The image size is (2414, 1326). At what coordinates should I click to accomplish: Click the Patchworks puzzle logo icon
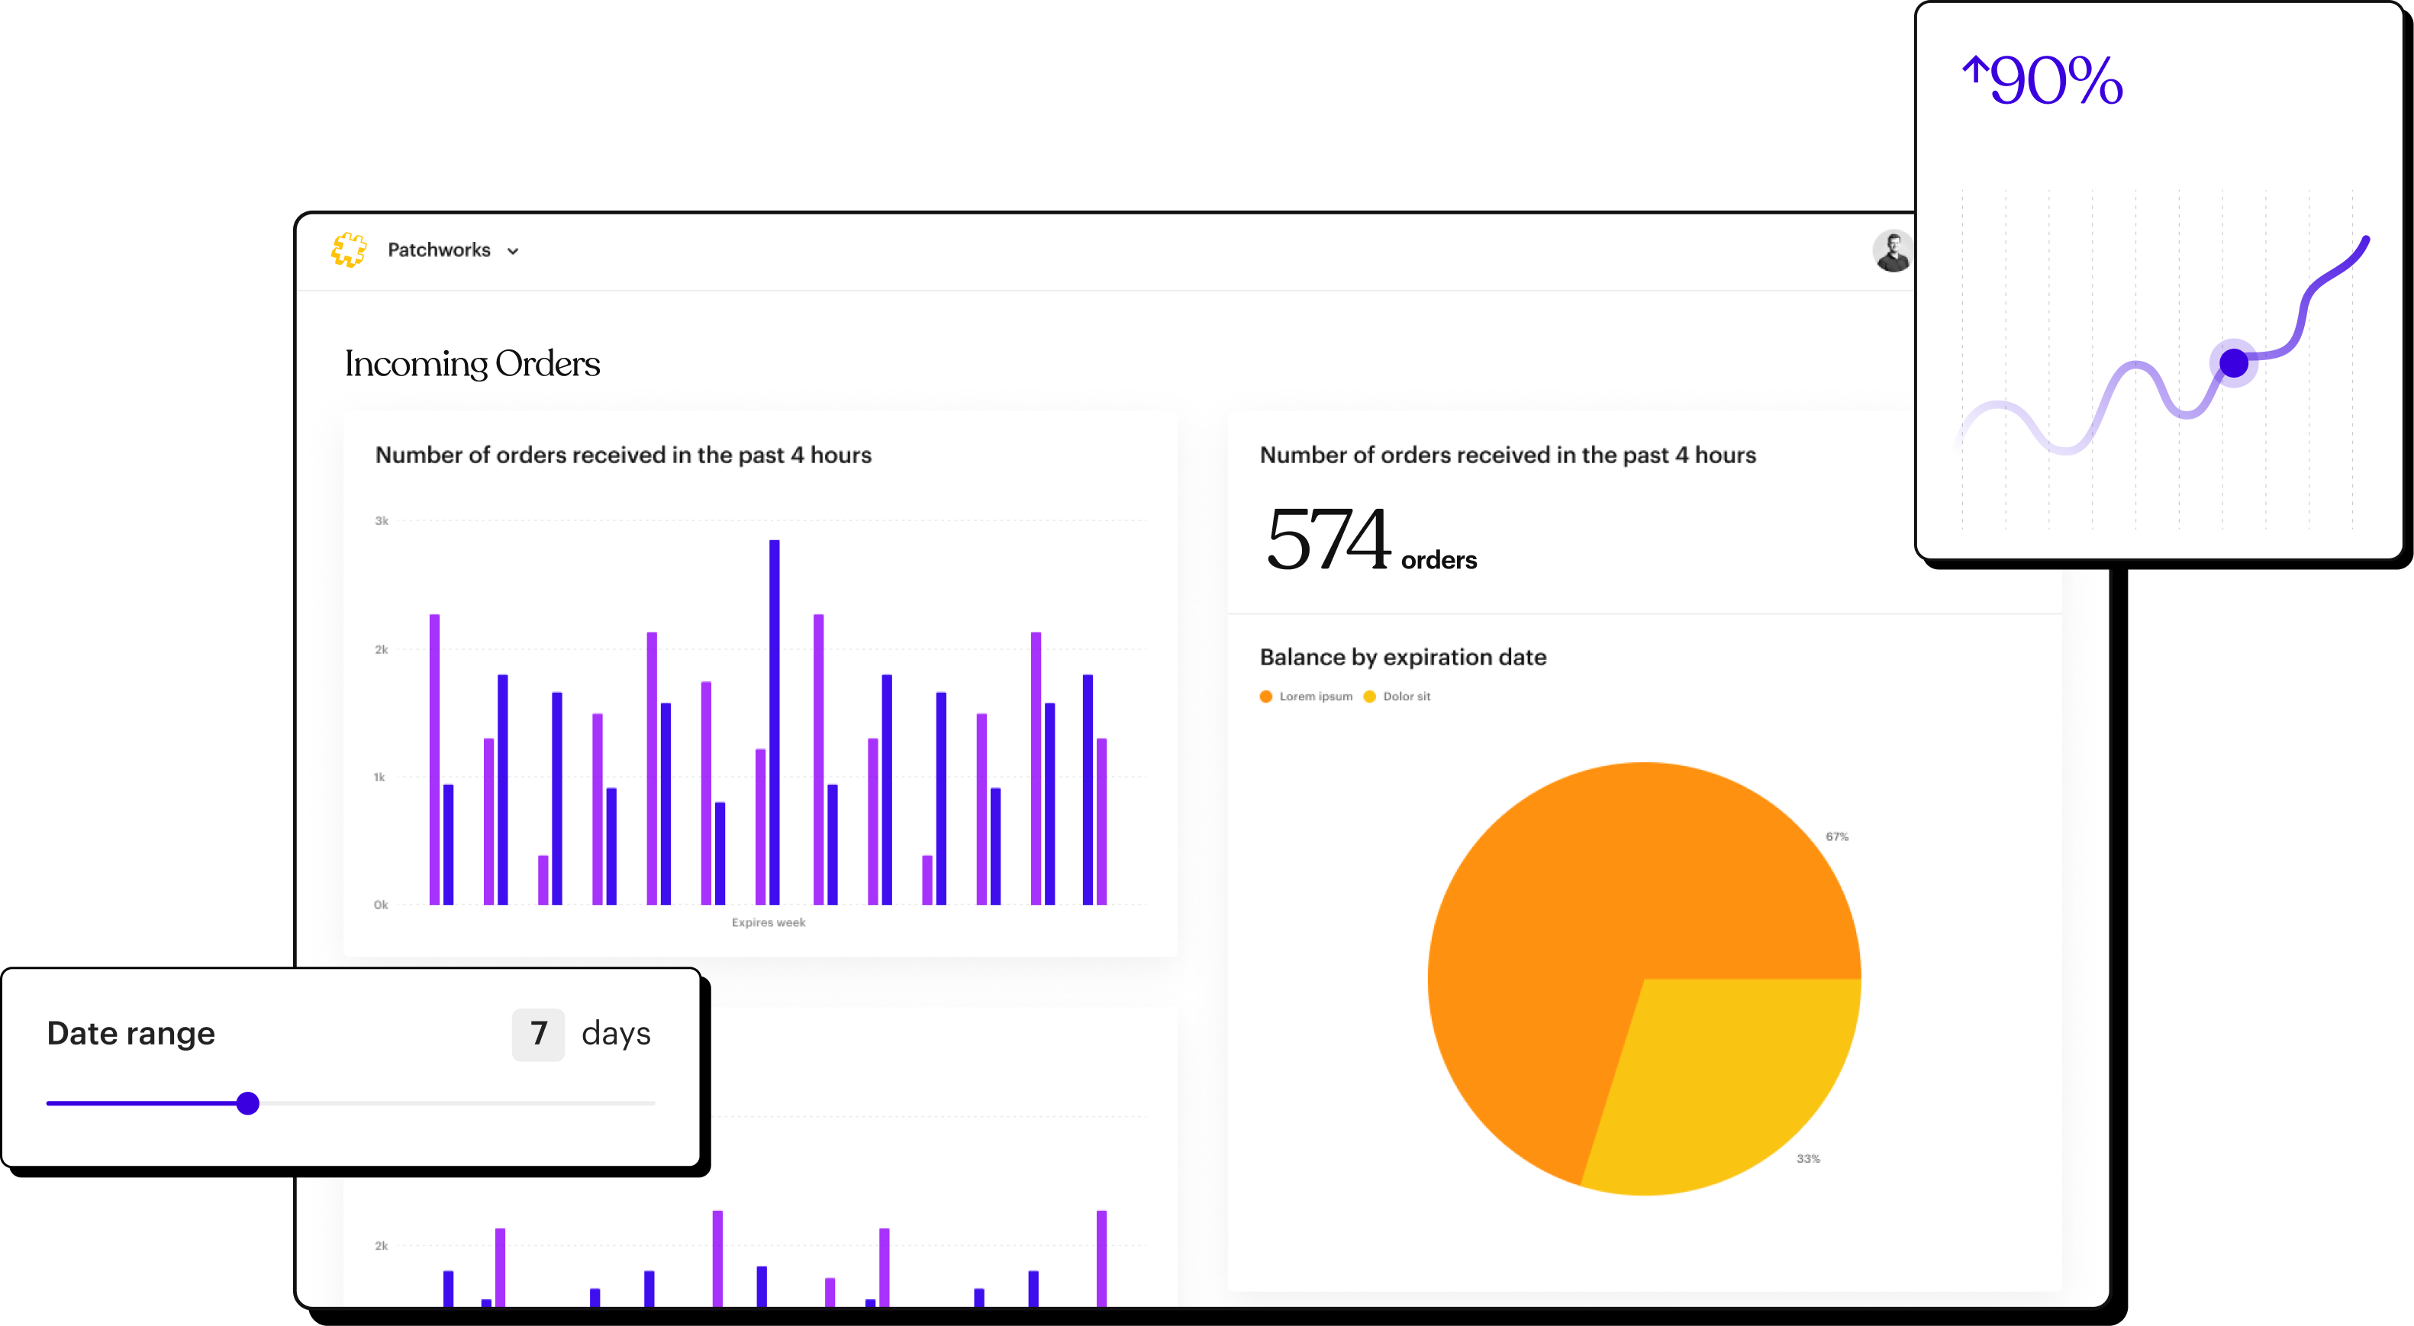tap(348, 249)
